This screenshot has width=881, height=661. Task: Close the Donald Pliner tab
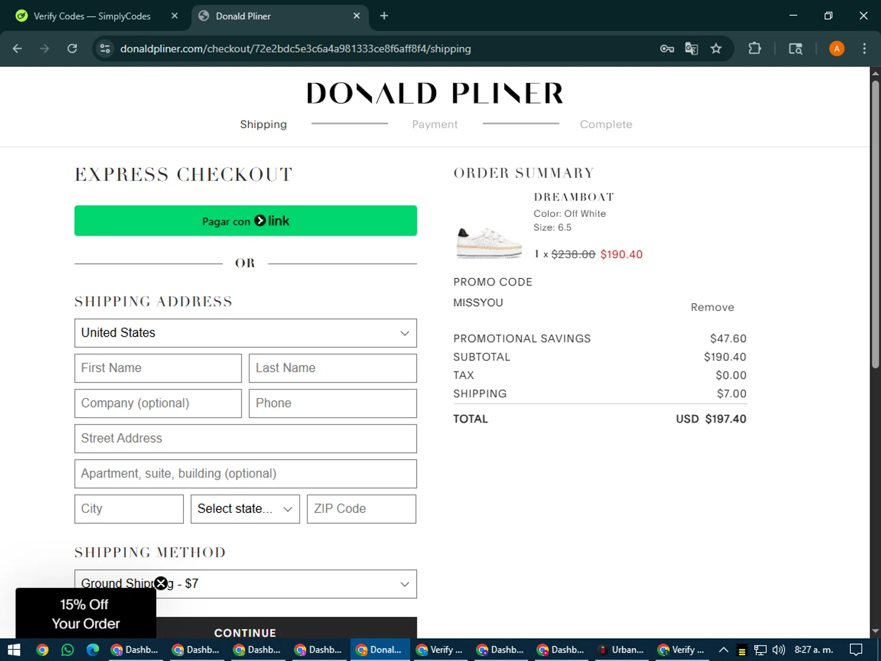pos(357,16)
